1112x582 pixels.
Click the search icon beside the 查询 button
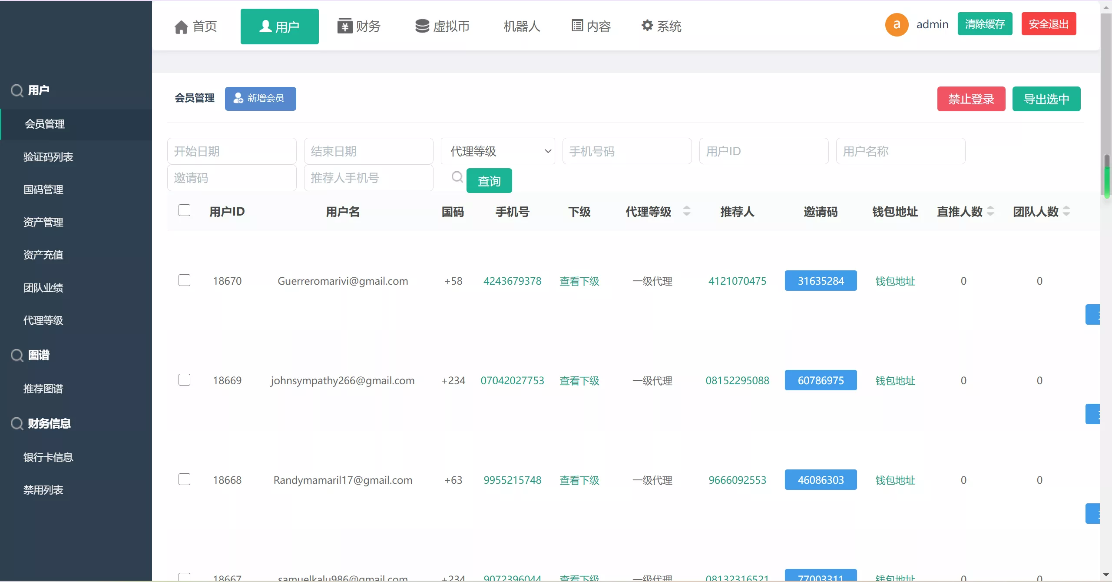click(457, 177)
